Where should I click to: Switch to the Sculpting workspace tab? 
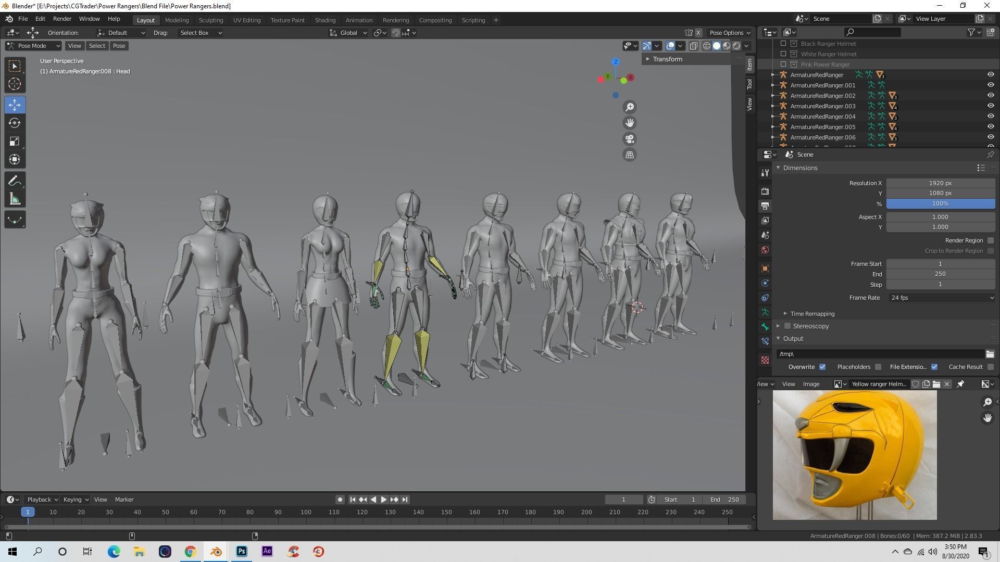point(210,20)
